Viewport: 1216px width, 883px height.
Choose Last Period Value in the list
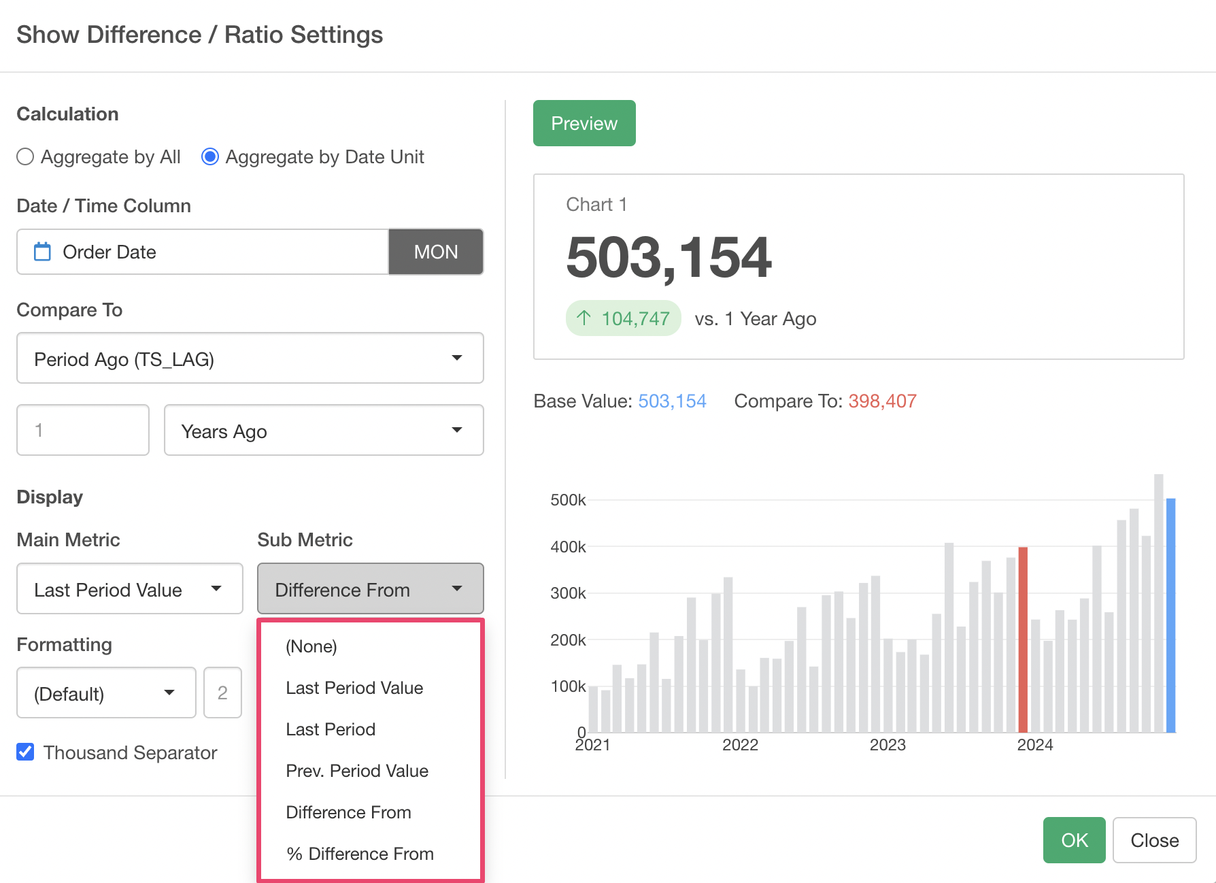pyautogui.click(x=354, y=688)
